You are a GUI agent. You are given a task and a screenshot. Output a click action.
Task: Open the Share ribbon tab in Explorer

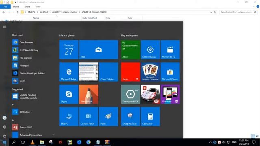click(x=27, y=6)
